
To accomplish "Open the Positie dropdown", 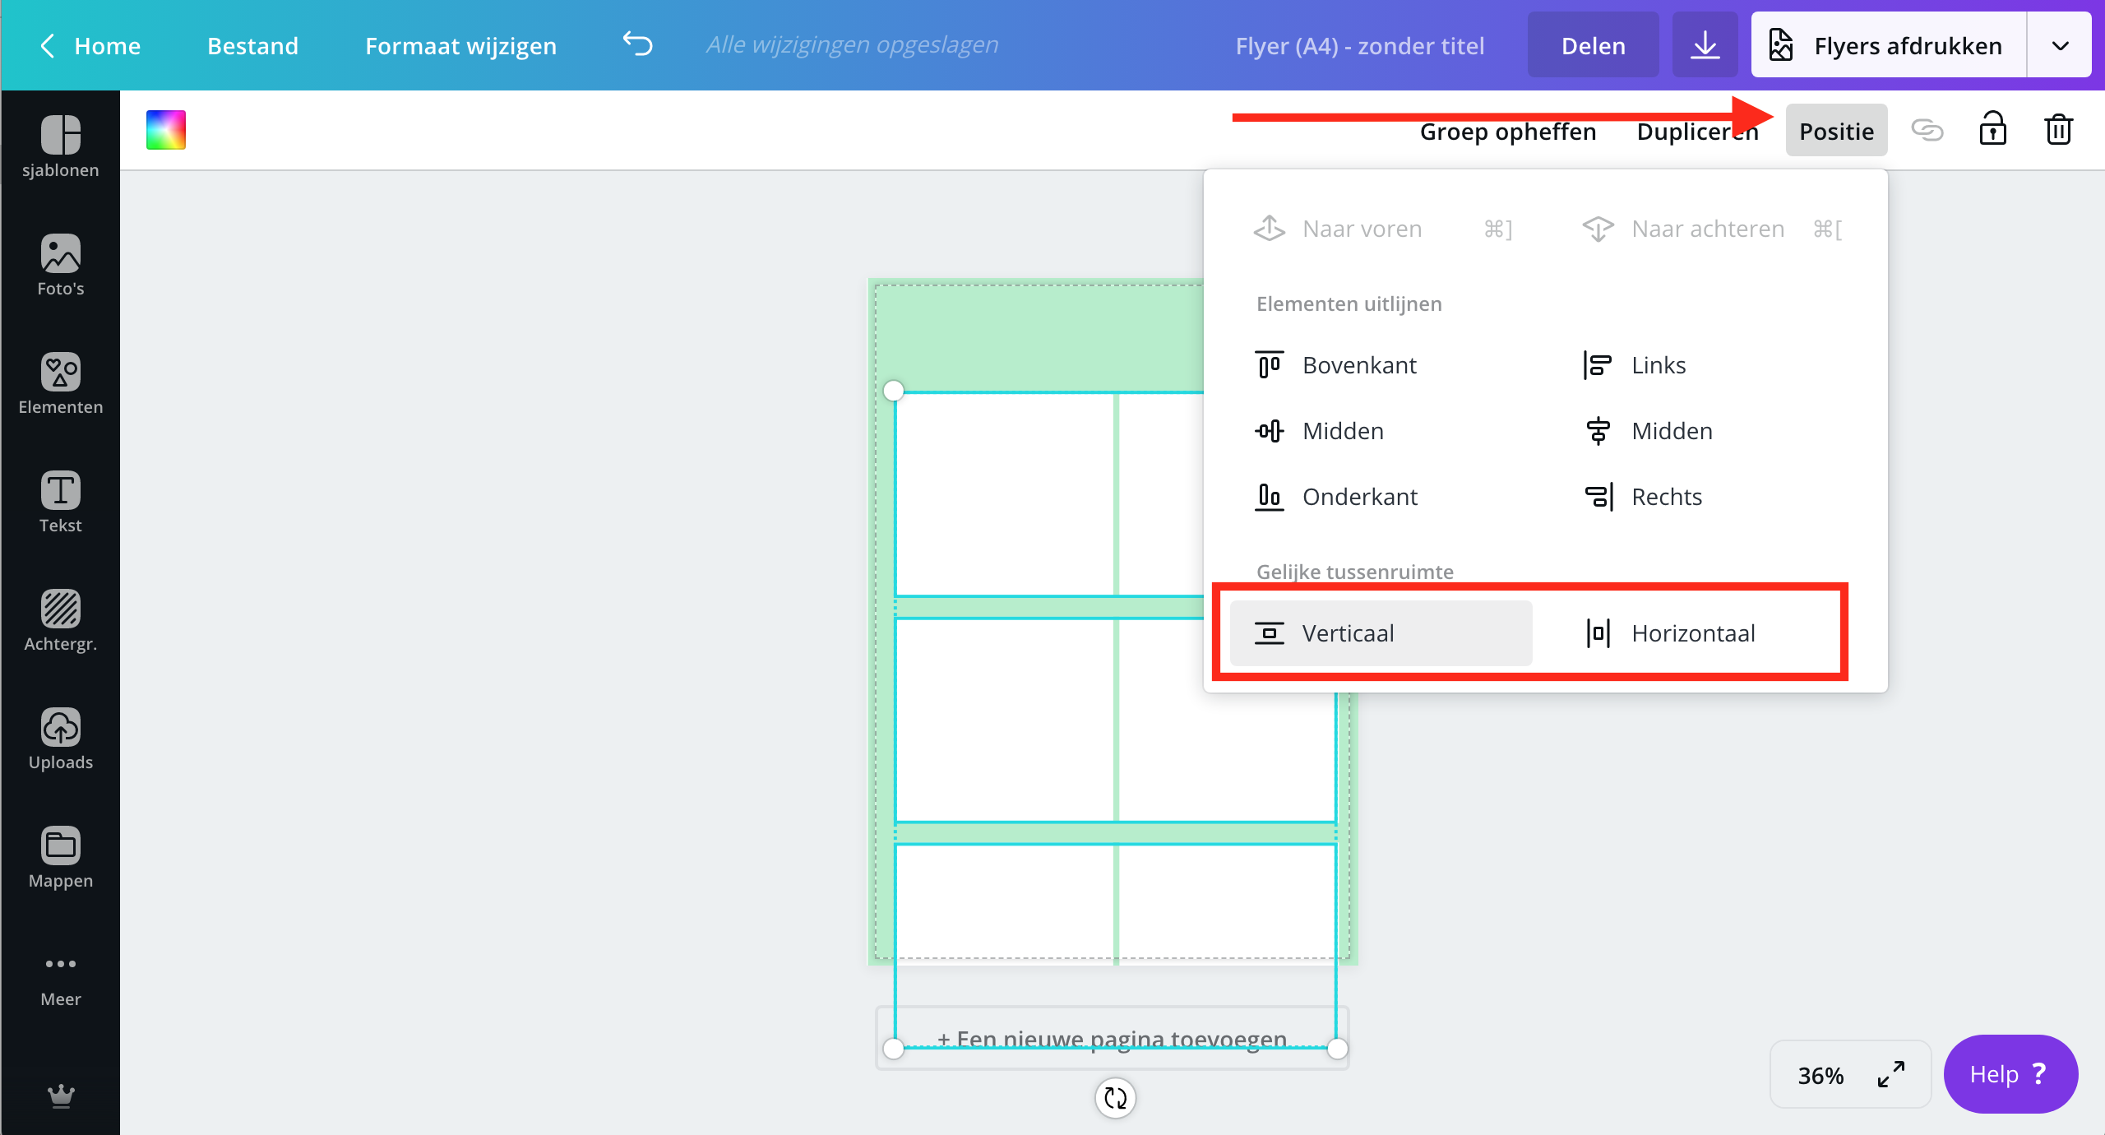I will (x=1835, y=131).
